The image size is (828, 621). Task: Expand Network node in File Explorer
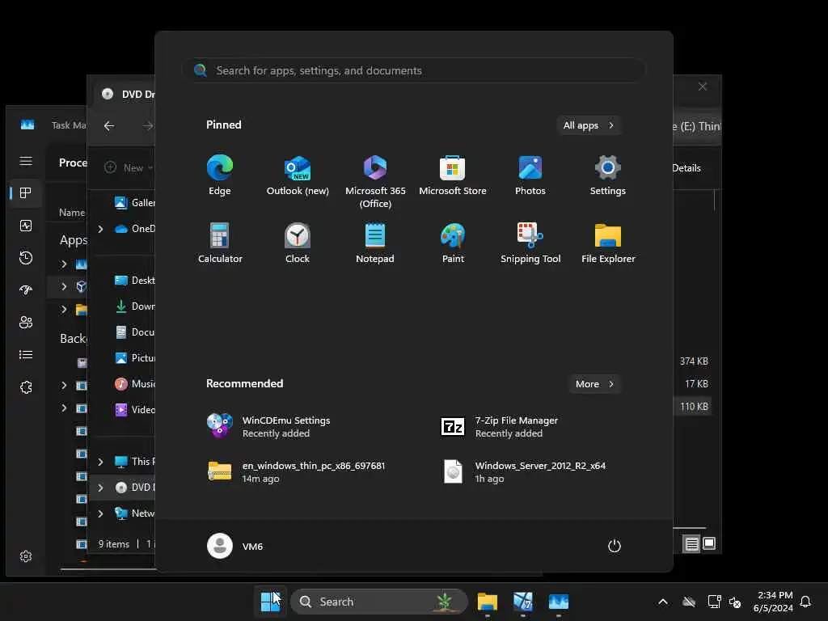coord(100,513)
